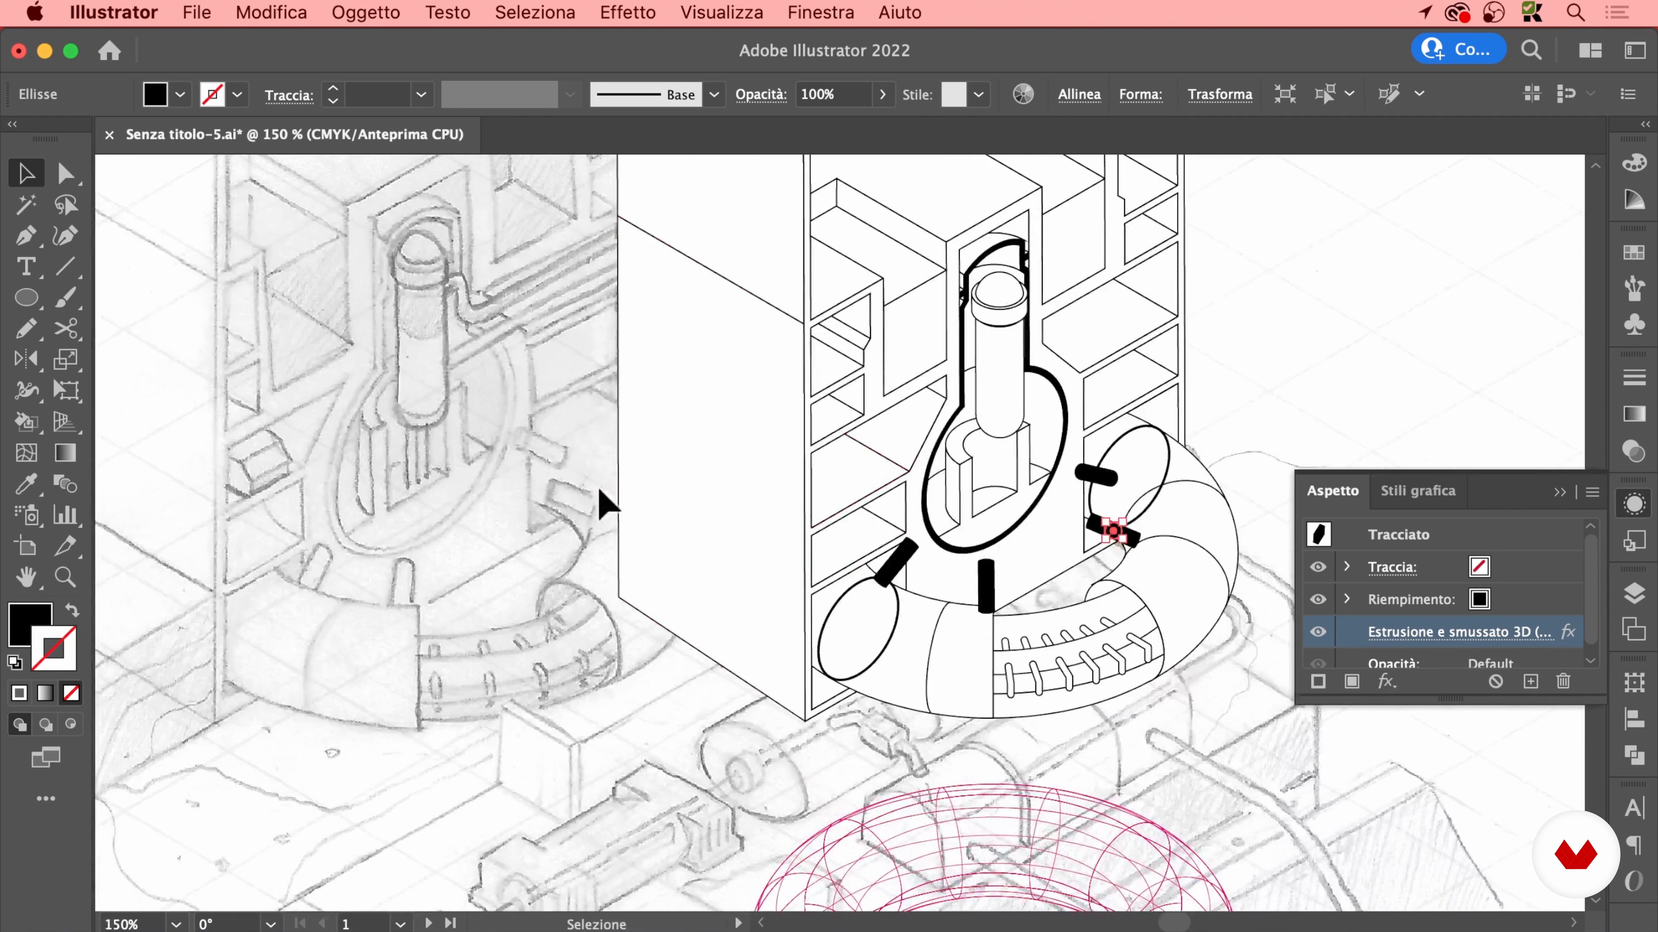Image resolution: width=1658 pixels, height=932 pixels.
Task: Select the Pencil tool
Action: click(x=26, y=329)
